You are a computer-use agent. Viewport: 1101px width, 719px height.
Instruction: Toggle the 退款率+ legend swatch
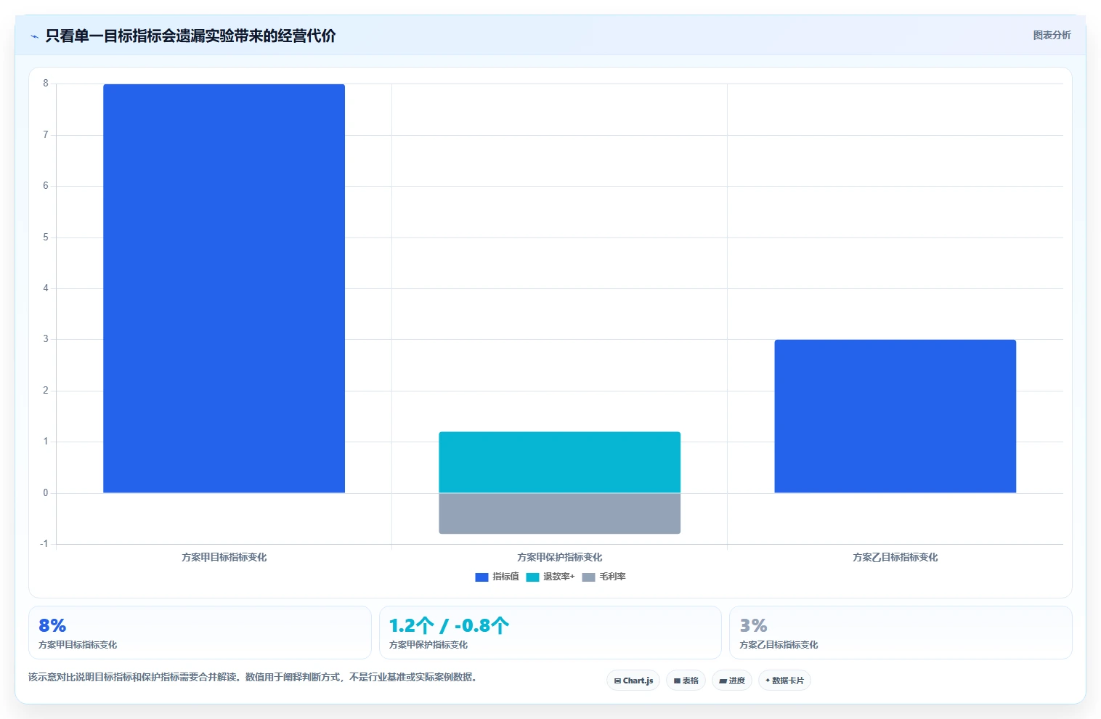(532, 577)
